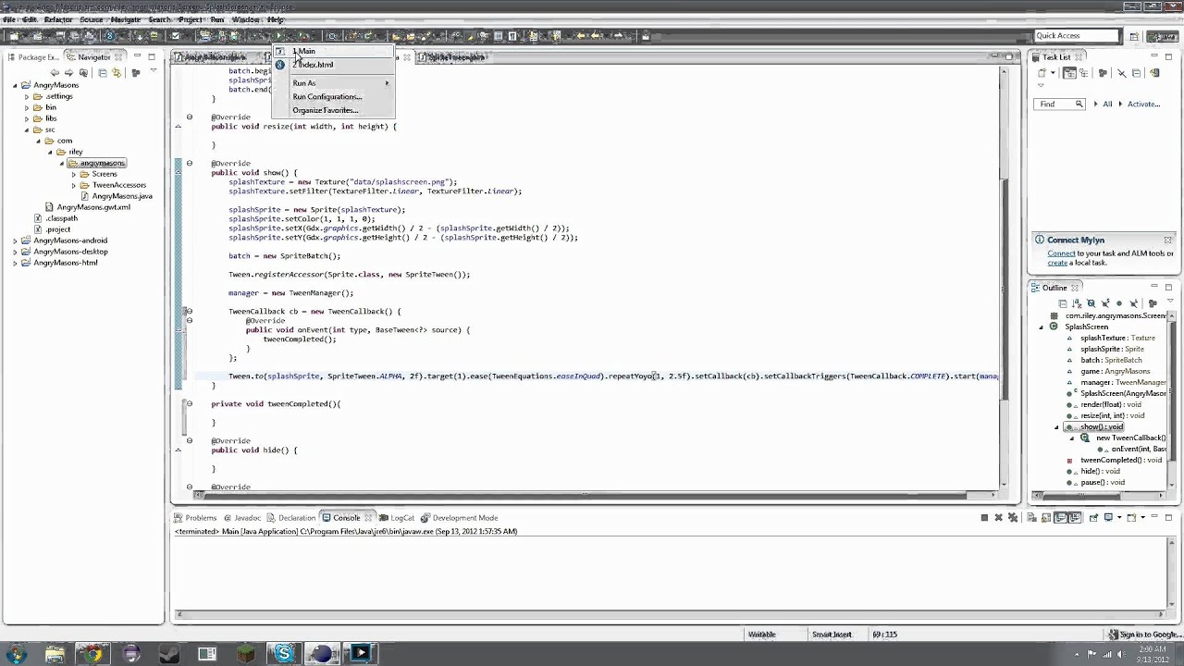Click 'Activate...' in the Task List
This screenshot has width=1184, height=666.
click(1143, 105)
